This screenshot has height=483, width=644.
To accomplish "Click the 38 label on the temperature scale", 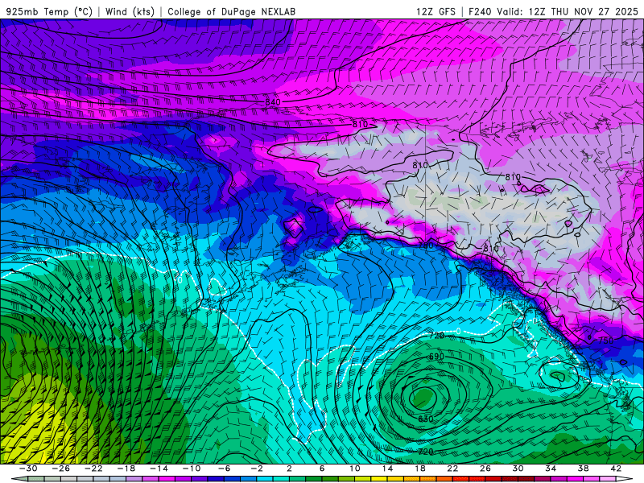I will click(x=583, y=469).
